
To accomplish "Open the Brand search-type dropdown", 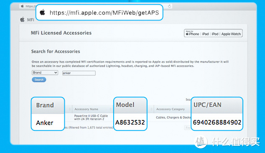I will point(45,73).
